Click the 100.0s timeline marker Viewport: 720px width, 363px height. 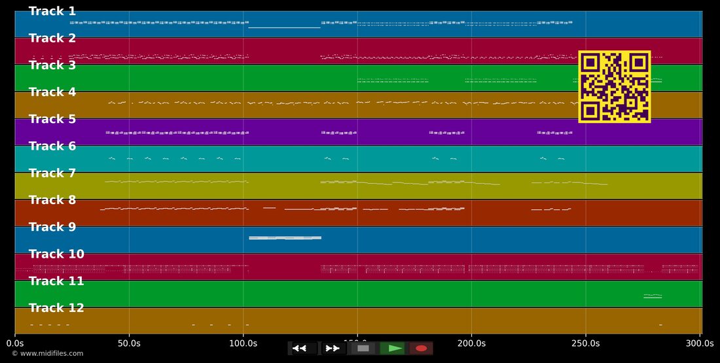243,343
